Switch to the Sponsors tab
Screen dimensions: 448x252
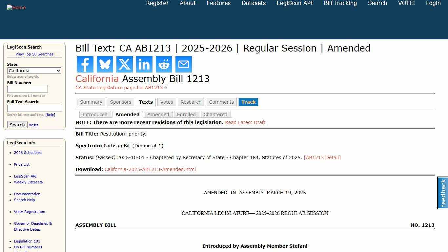point(120,102)
